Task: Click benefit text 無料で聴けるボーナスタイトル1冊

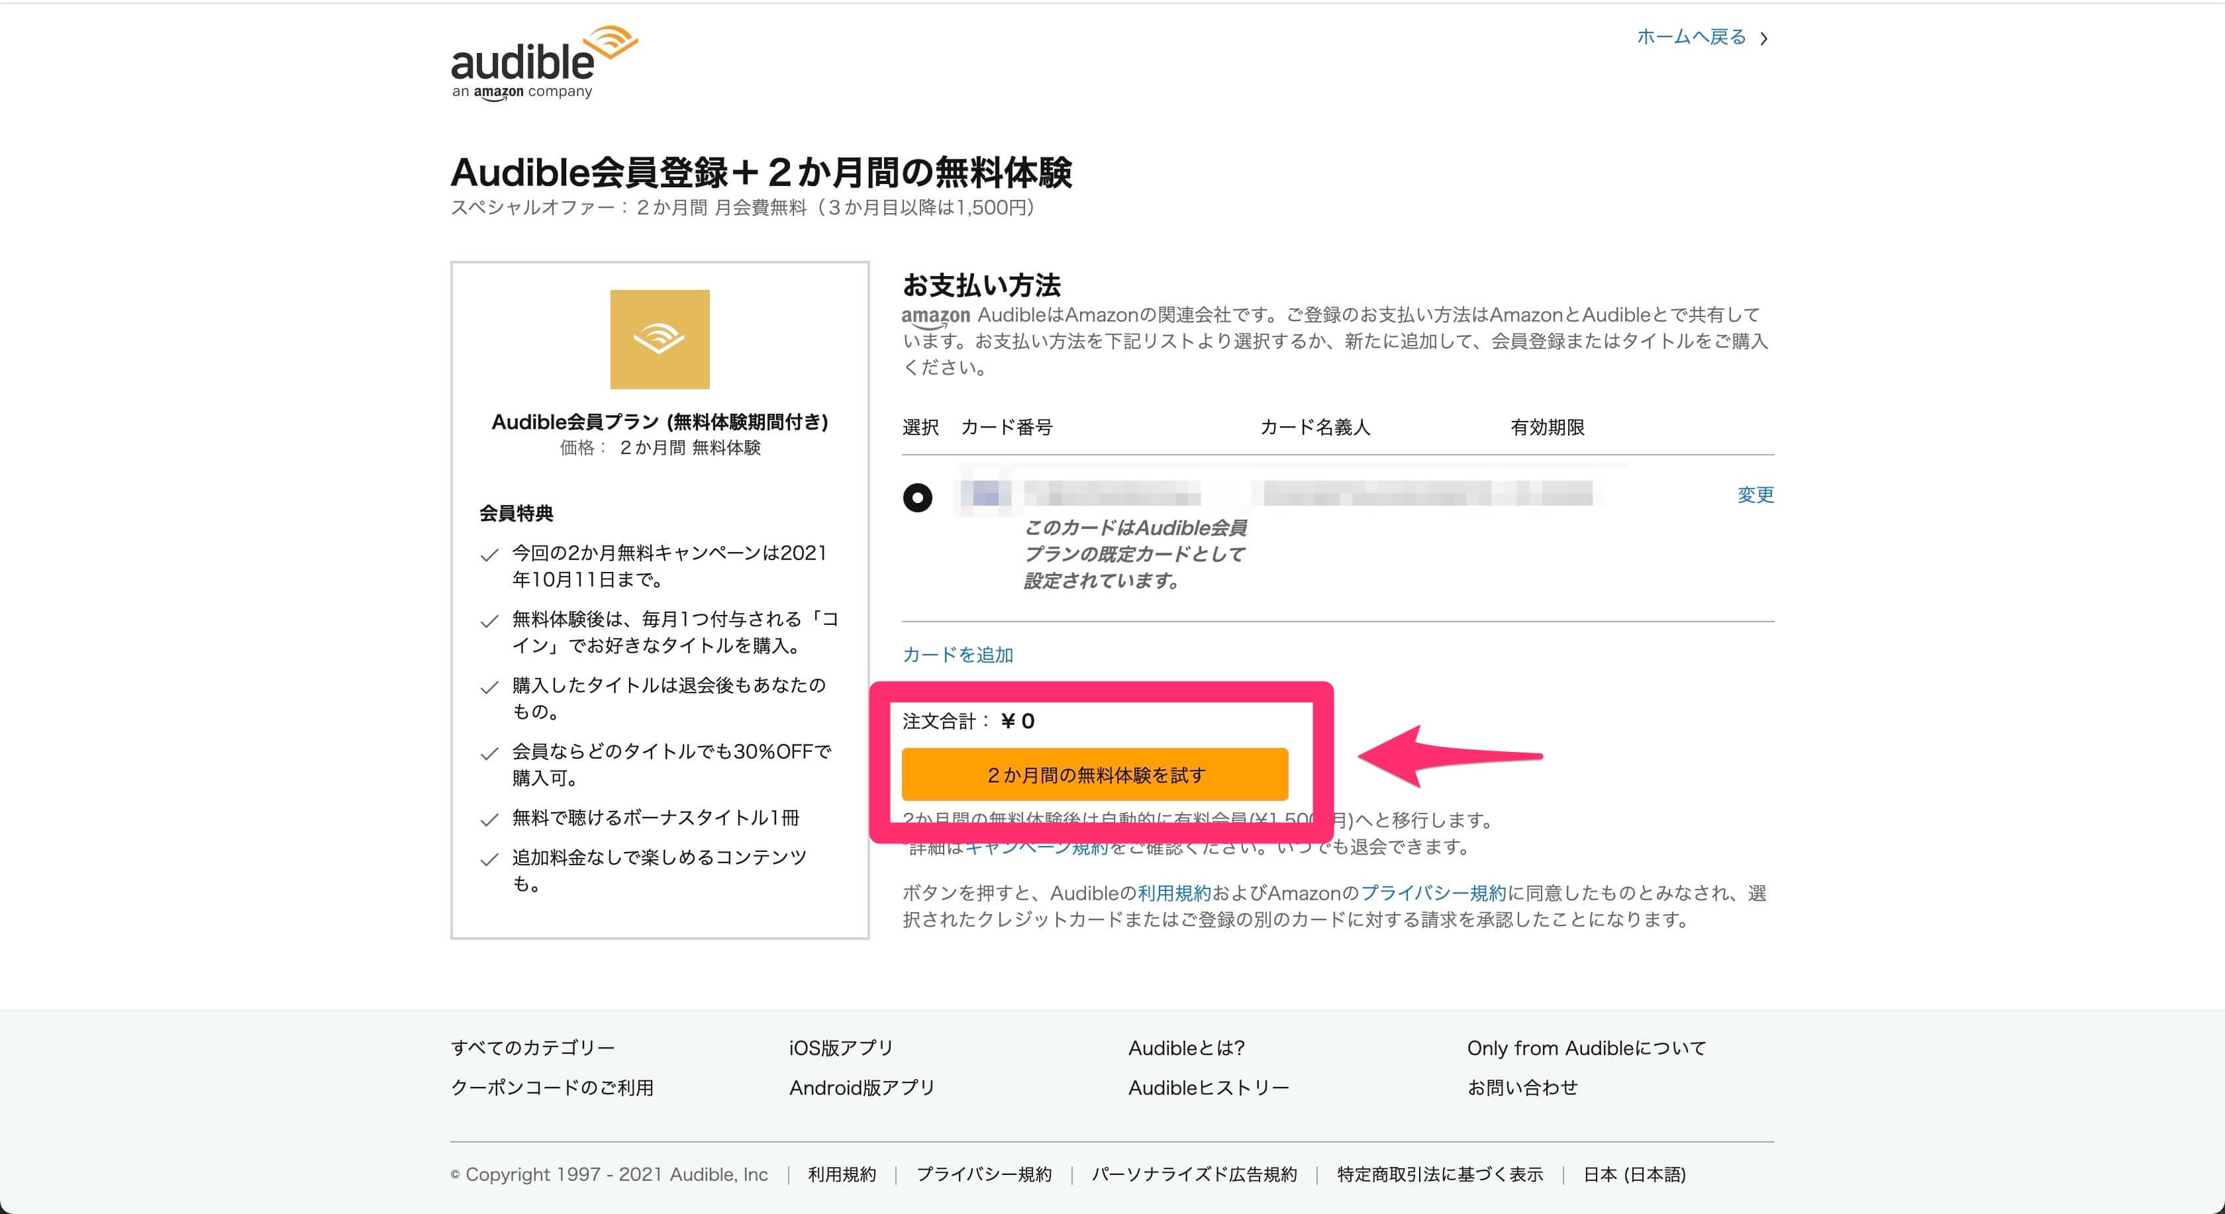Action: (656, 817)
